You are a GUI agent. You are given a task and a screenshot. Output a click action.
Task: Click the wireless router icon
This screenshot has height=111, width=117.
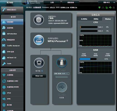[39, 40]
